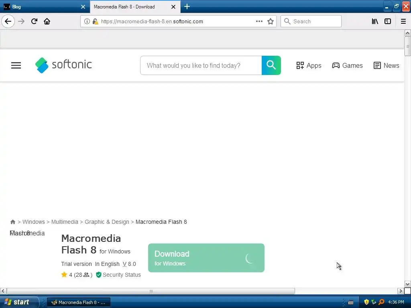Toggle the browser sidebar view
The image size is (411, 308).
[388, 21]
